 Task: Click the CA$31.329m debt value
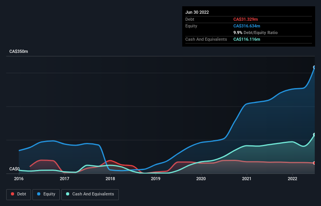(x=246, y=19)
